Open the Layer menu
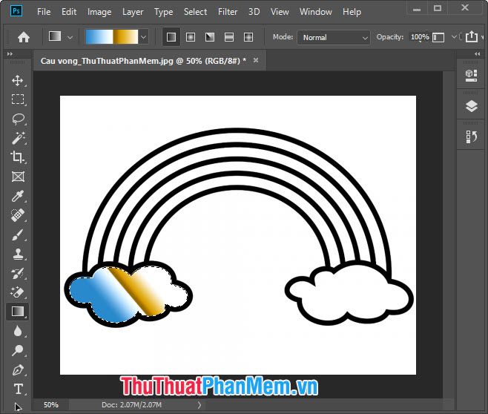Viewport: 488px width, 414px height. tap(133, 12)
